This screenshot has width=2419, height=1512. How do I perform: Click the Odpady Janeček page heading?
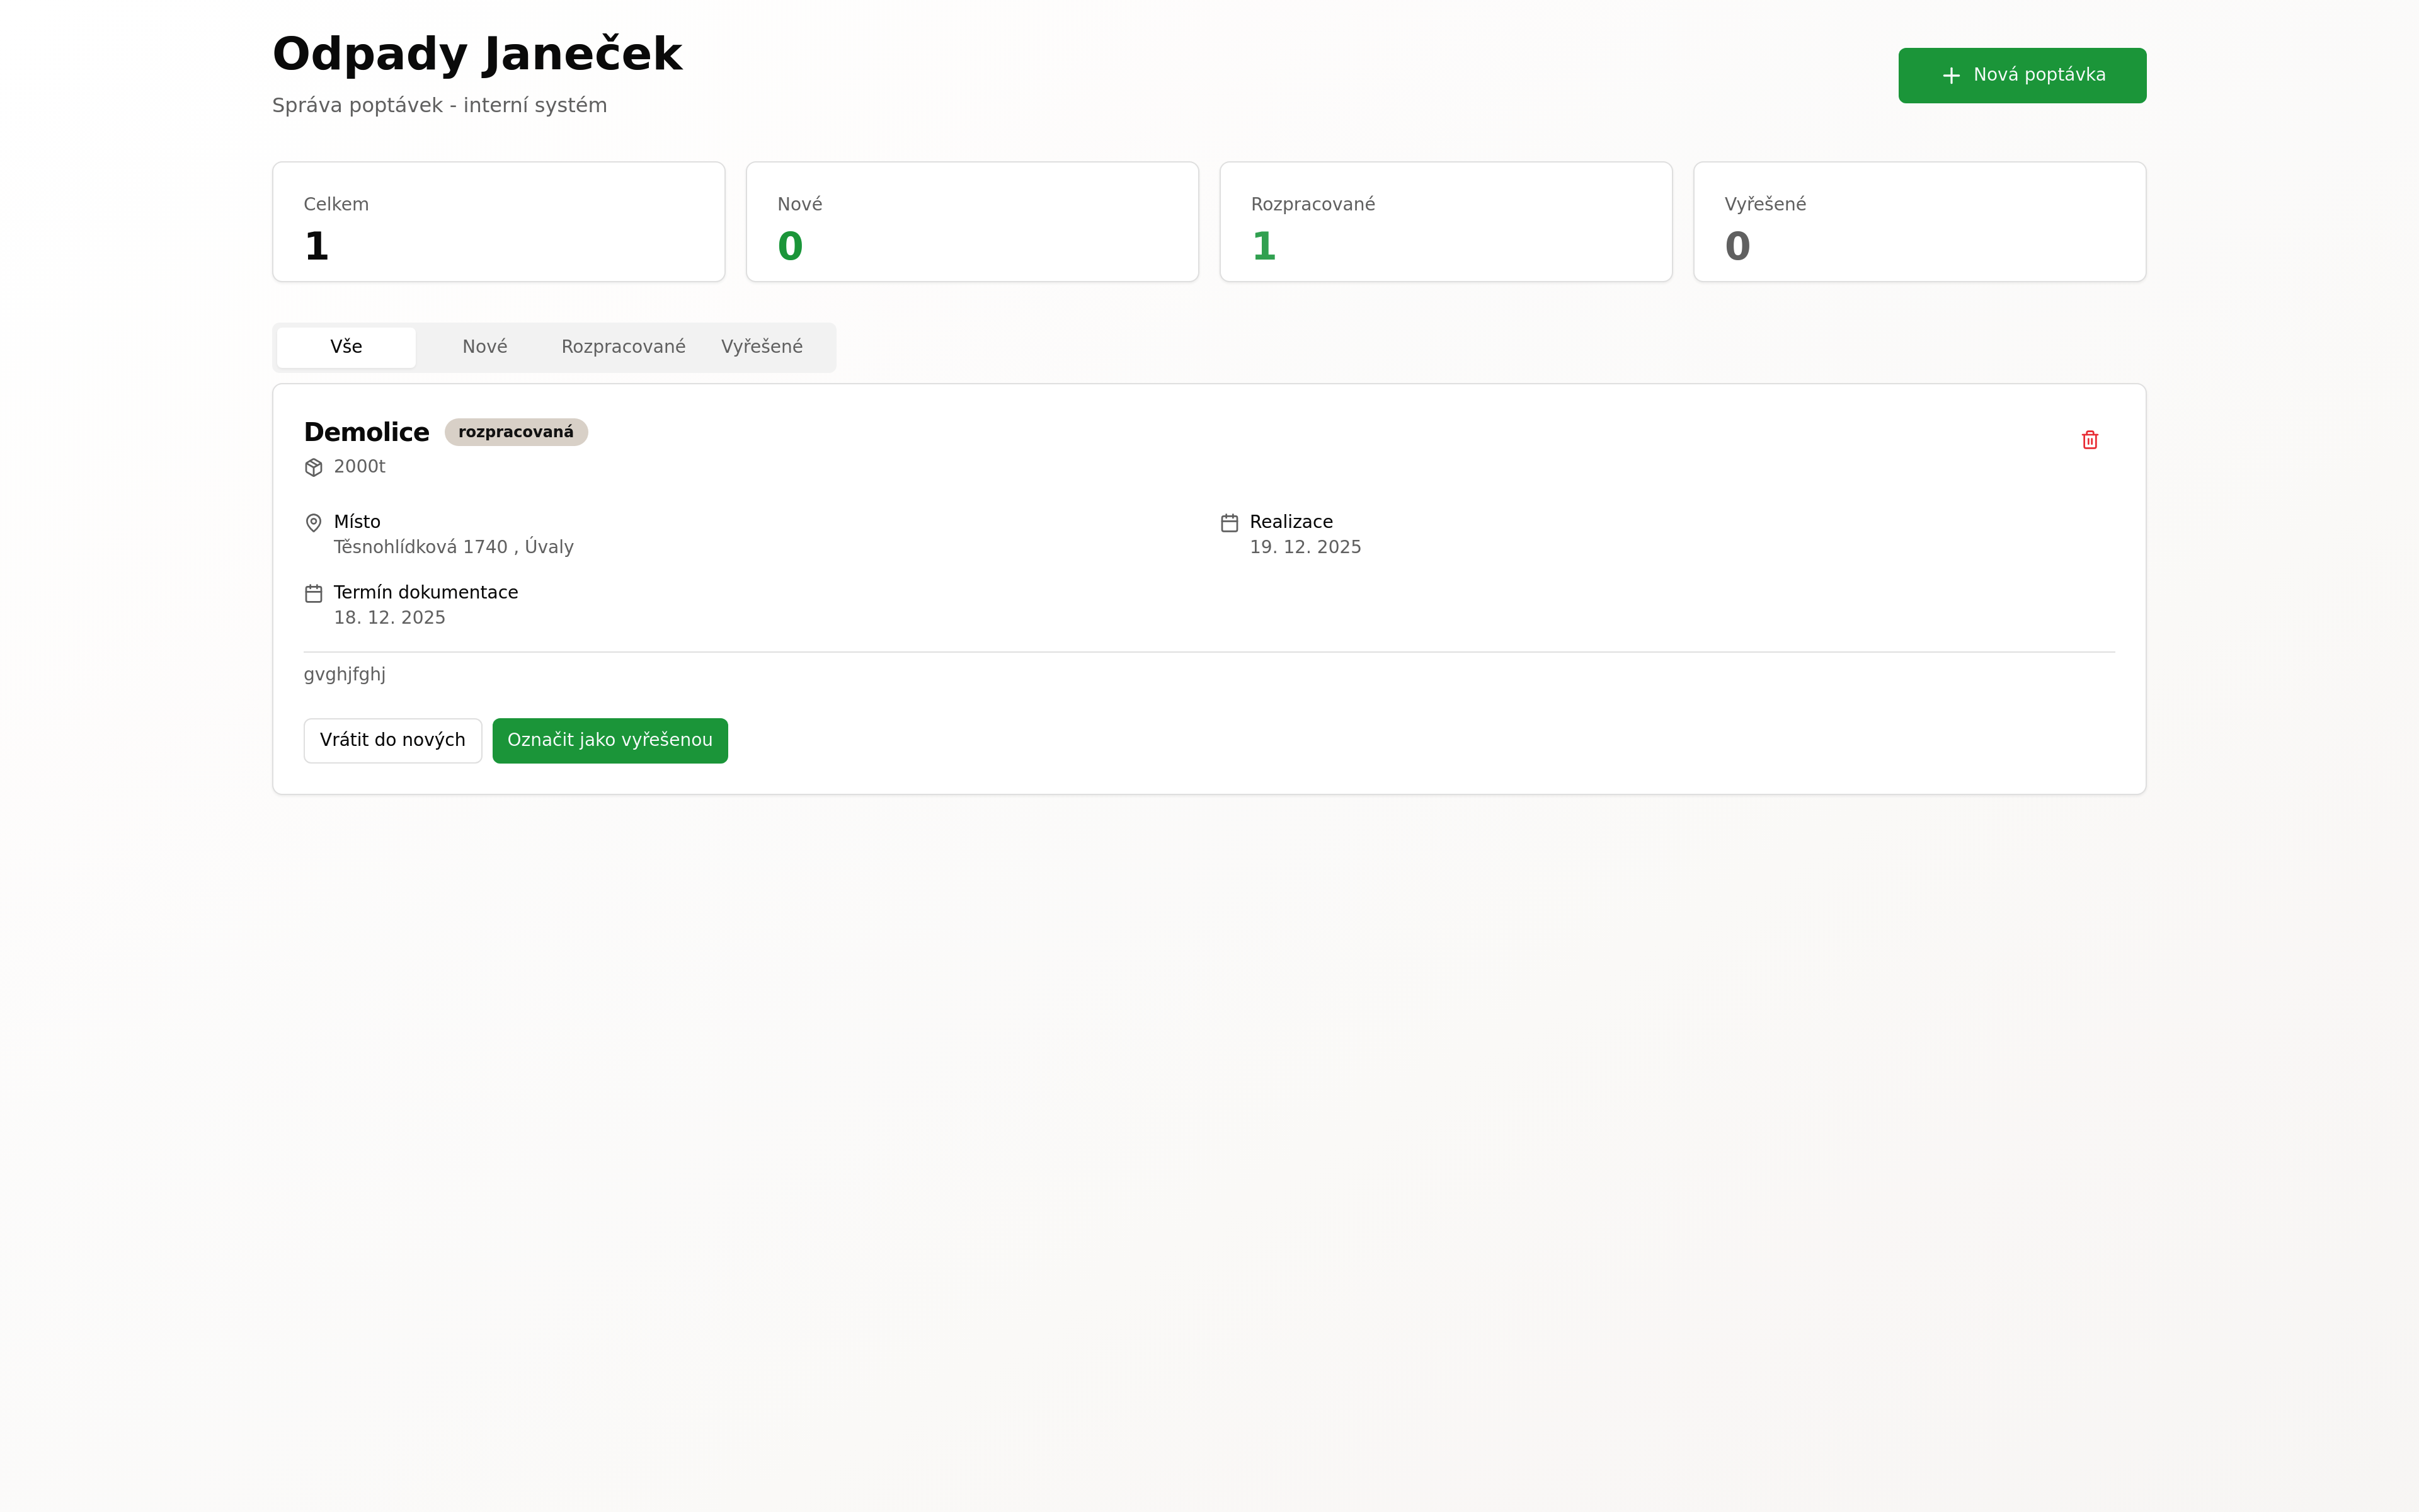477,54
